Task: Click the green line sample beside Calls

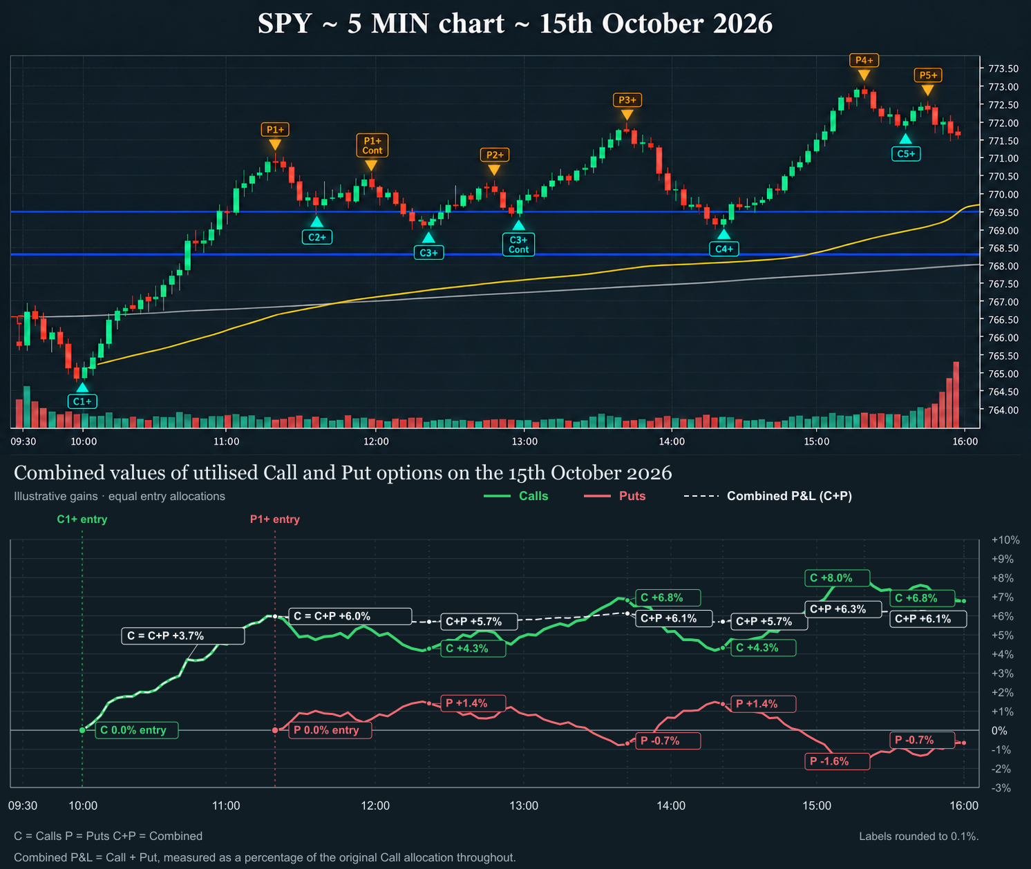Action: click(497, 496)
